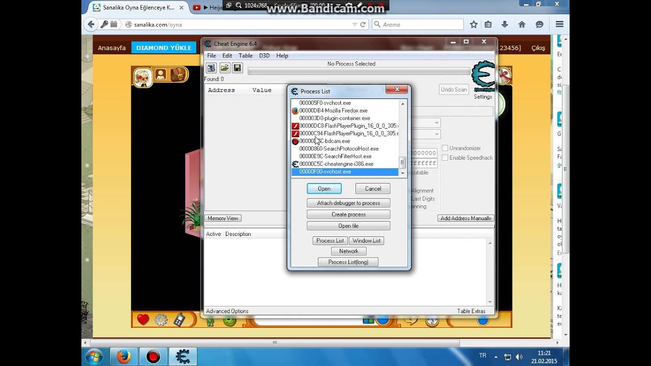The width and height of the screenshot is (651, 366).
Task: Click the Create process button
Action: click(348, 215)
